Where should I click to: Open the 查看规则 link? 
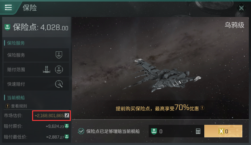(19, 106)
